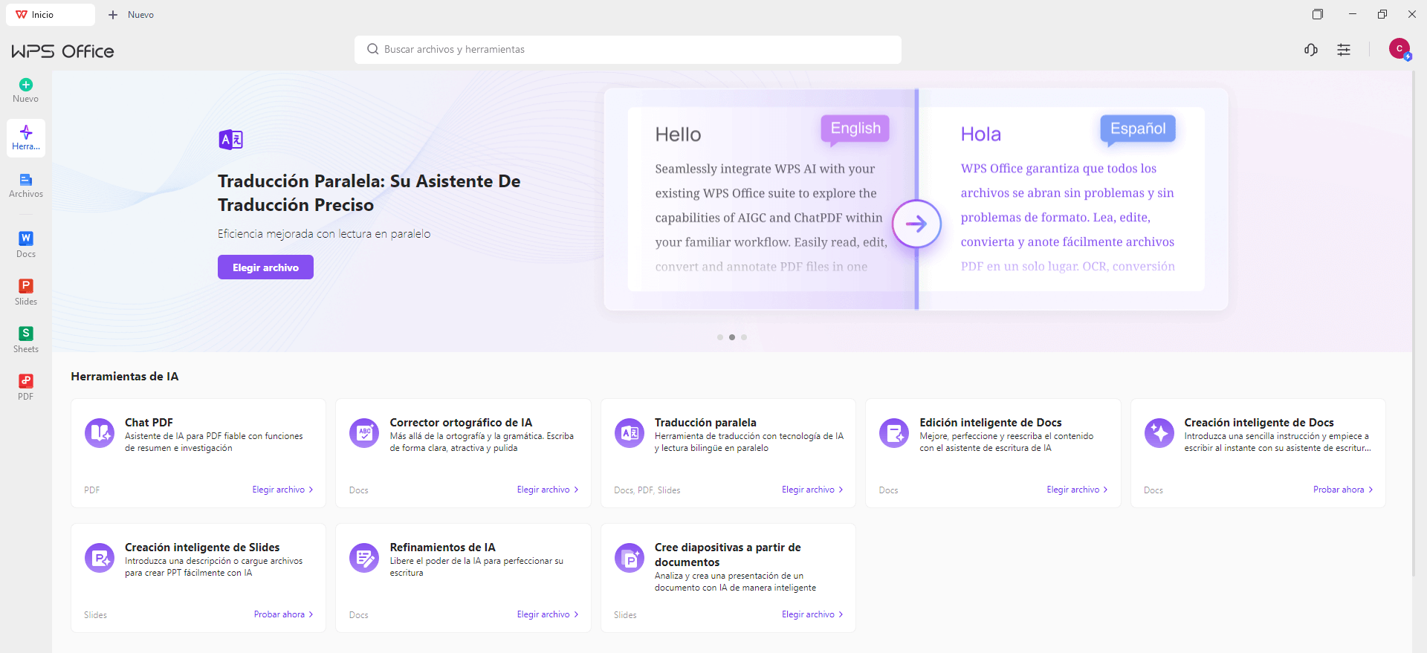The width and height of the screenshot is (1427, 653).
Task: Open the global settings sliders icon
Action: pyautogui.click(x=1344, y=50)
